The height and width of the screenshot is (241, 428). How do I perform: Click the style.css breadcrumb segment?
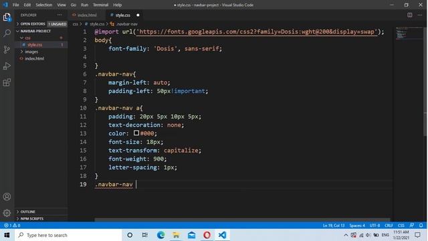pos(97,24)
